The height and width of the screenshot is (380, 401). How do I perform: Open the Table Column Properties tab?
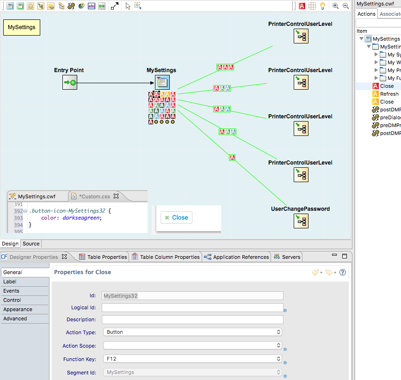click(x=166, y=257)
